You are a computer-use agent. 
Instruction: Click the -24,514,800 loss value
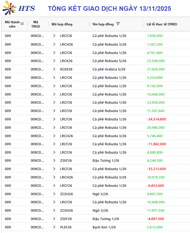156,119
